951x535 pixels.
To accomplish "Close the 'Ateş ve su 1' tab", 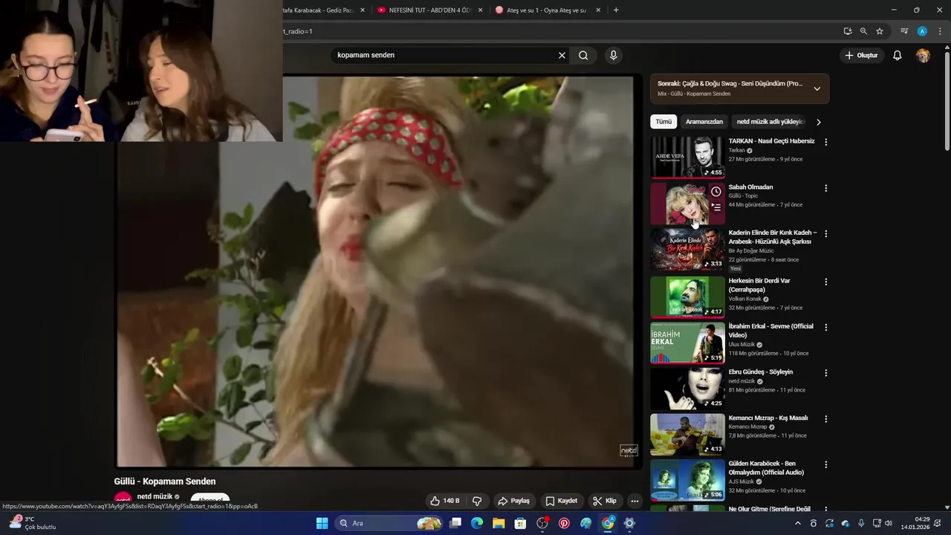I will (598, 10).
